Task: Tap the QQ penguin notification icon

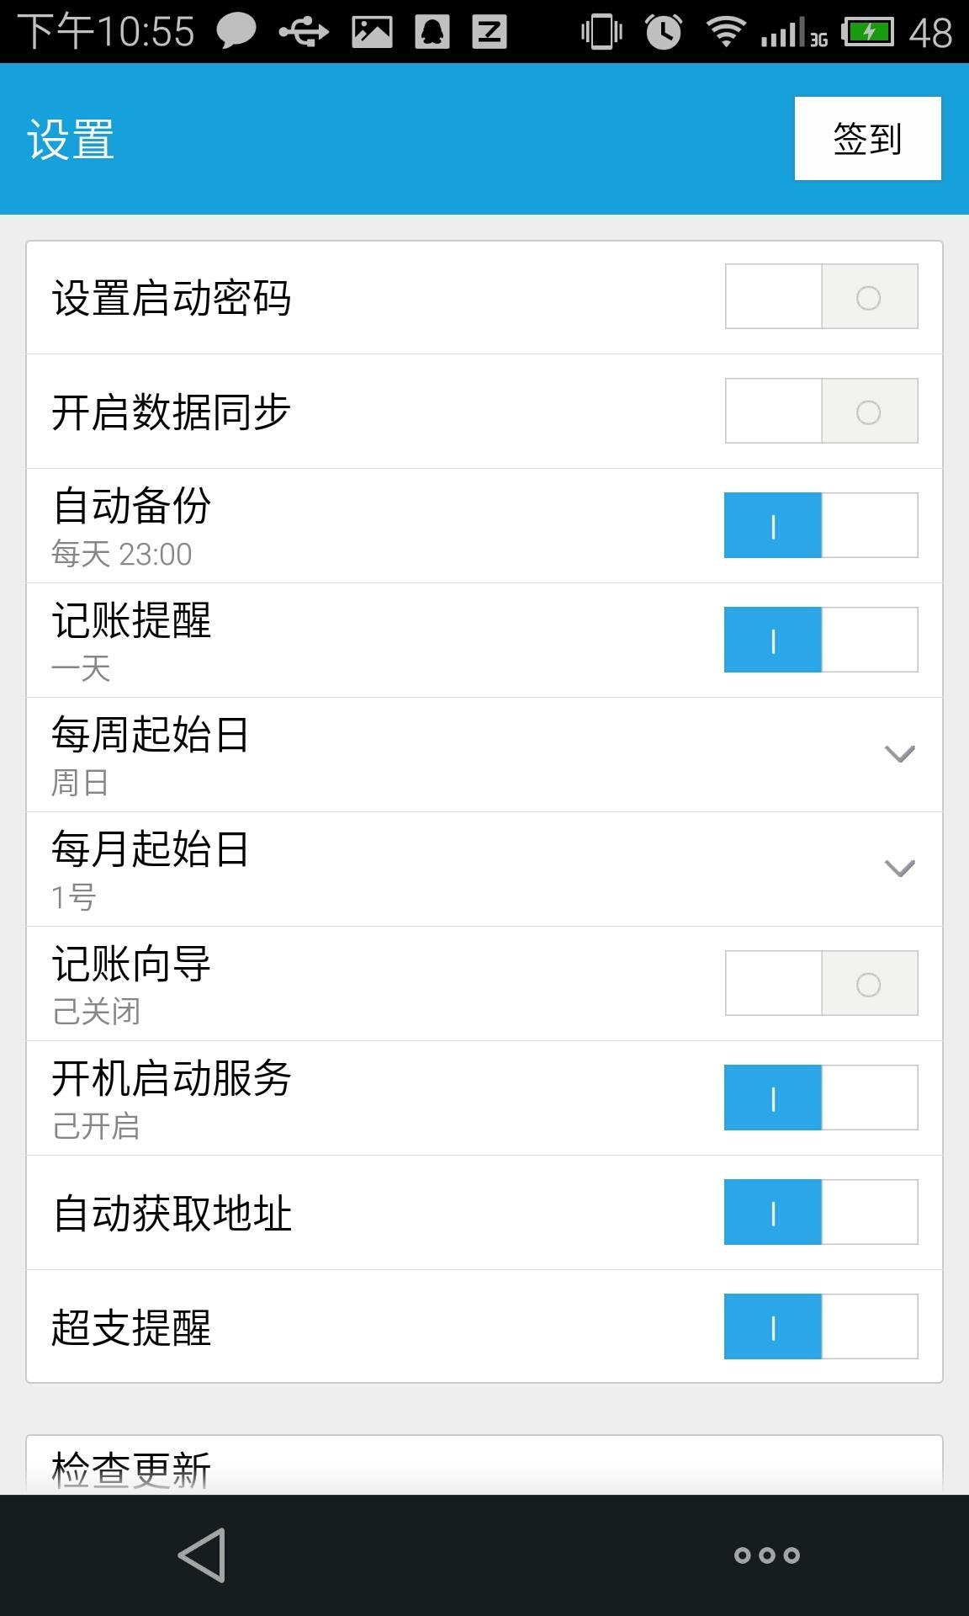Action: (x=432, y=33)
